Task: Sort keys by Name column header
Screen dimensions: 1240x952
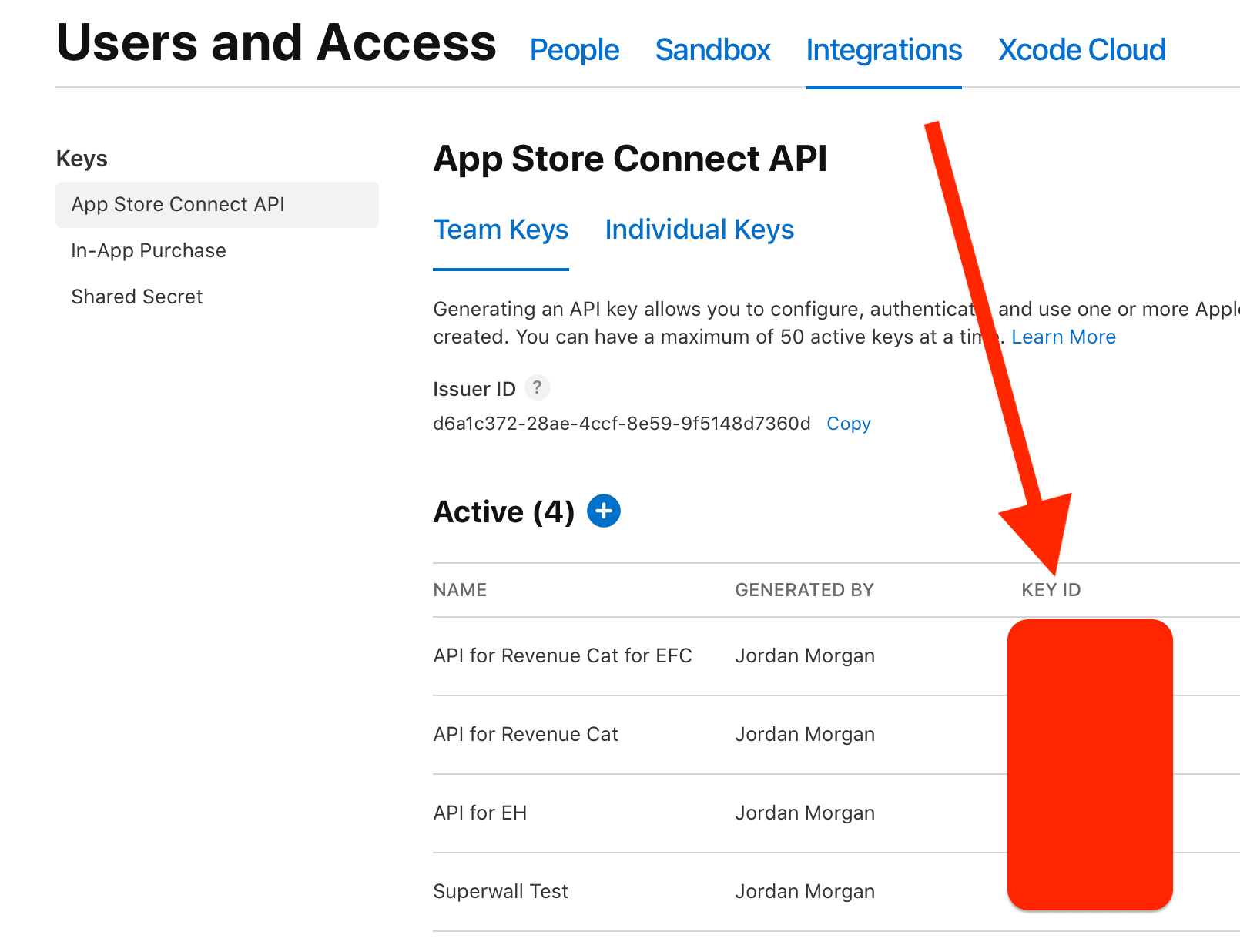Action: coord(460,590)
